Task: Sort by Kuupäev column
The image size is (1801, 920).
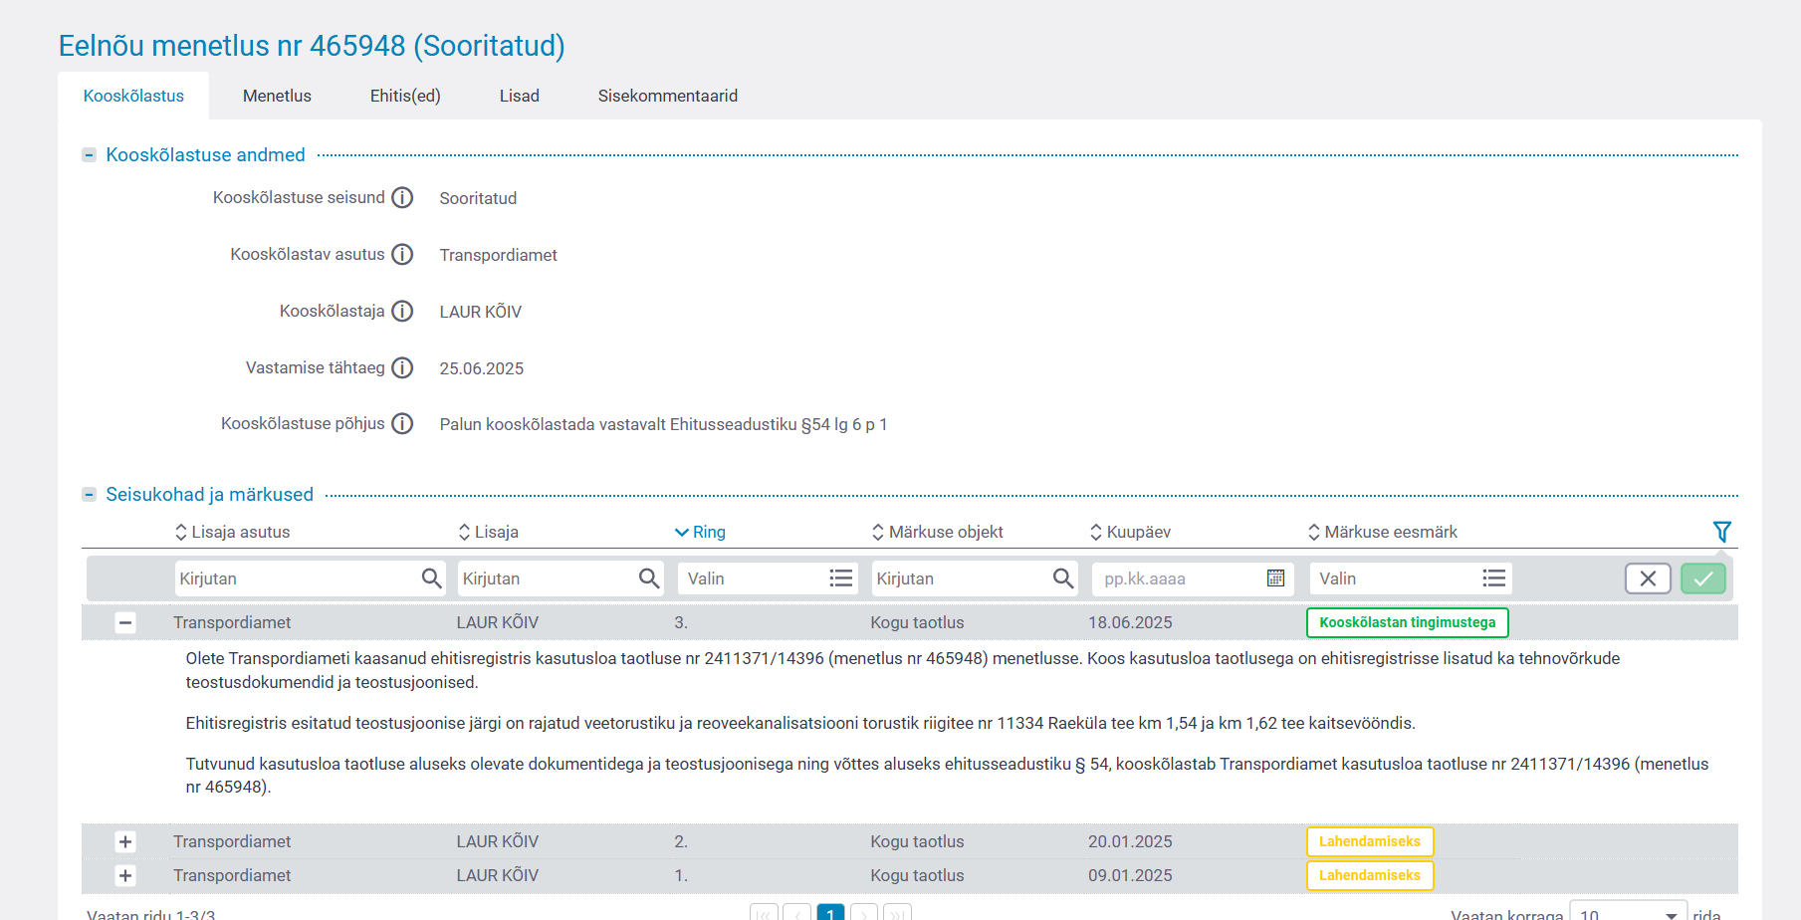Action: coord(1130,532)
